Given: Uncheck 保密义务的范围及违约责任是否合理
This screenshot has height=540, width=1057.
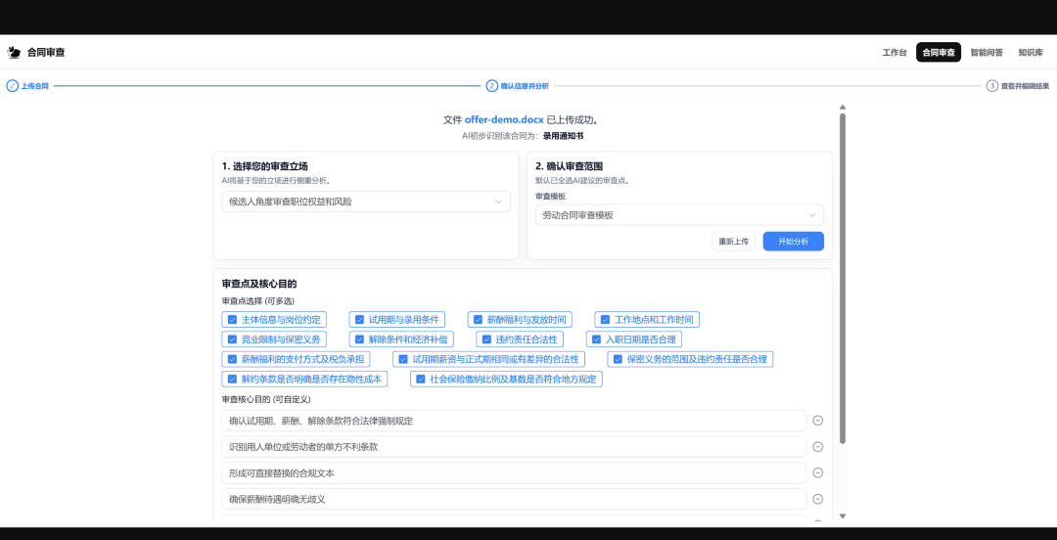Looking at the screenshot, I should tap(618, 359).
